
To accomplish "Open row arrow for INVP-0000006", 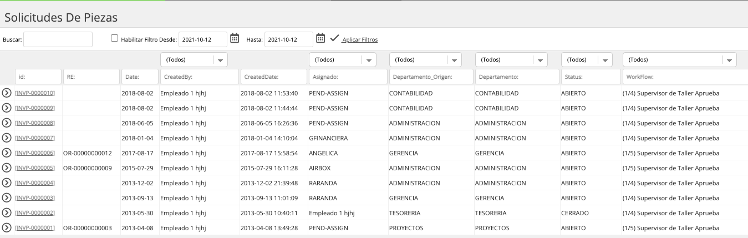I will click(x=7, y=153).
